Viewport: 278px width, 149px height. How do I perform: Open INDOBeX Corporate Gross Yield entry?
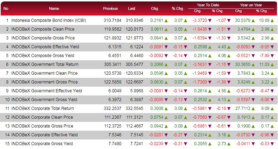[x=42, y=144]
